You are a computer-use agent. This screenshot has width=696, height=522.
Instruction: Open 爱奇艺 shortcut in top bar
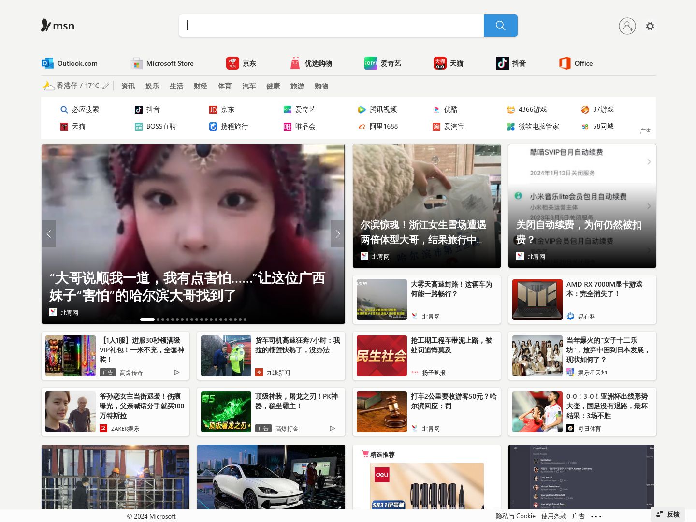[383, 63]
